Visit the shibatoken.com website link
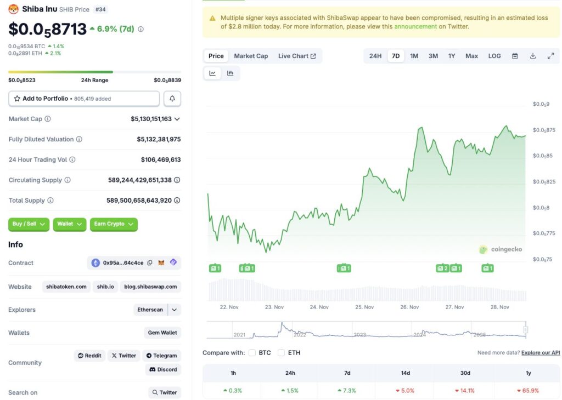562x400 pixels. pyautogui.click(x=66, y=287)
